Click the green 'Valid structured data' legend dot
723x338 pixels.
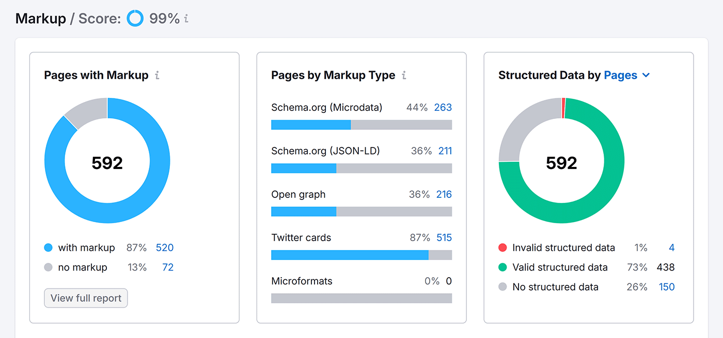502,267
